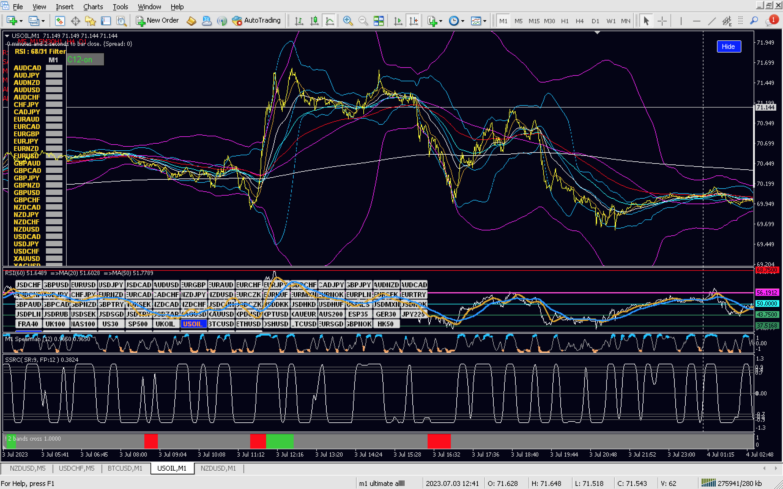Open the Market Watch window icon

tap(60, 21)
